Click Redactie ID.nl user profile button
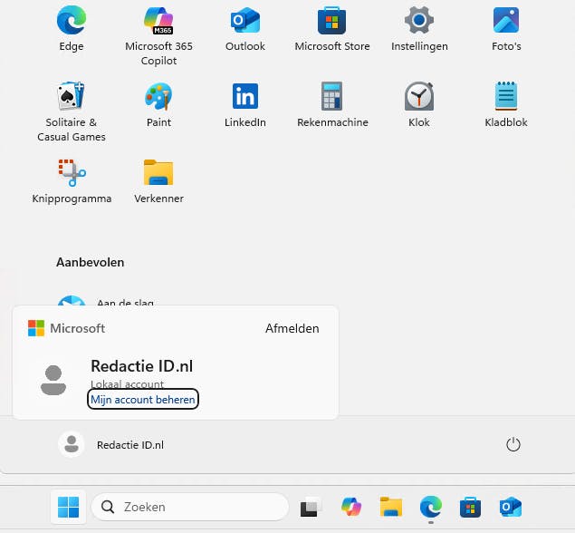This screenshot has height=533, width=575. coord(111,444)
